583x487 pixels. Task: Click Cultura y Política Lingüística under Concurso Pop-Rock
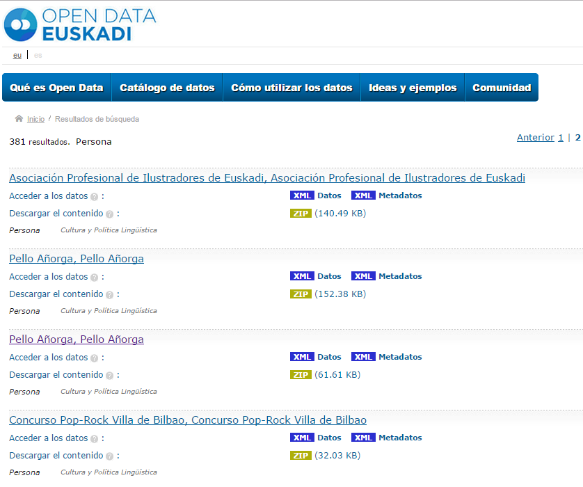tap(109, 472)
